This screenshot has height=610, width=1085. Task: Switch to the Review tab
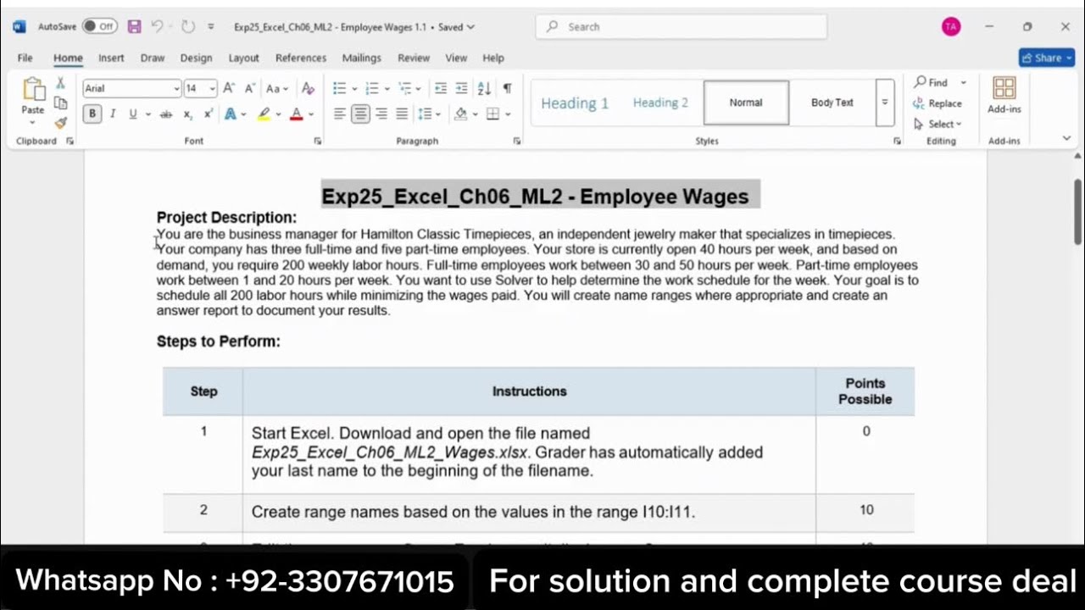pyautogui.click(x=414, y=58)
